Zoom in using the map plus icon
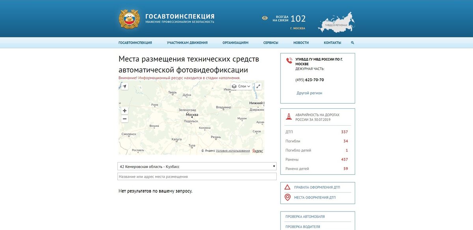 coord(125,110)
